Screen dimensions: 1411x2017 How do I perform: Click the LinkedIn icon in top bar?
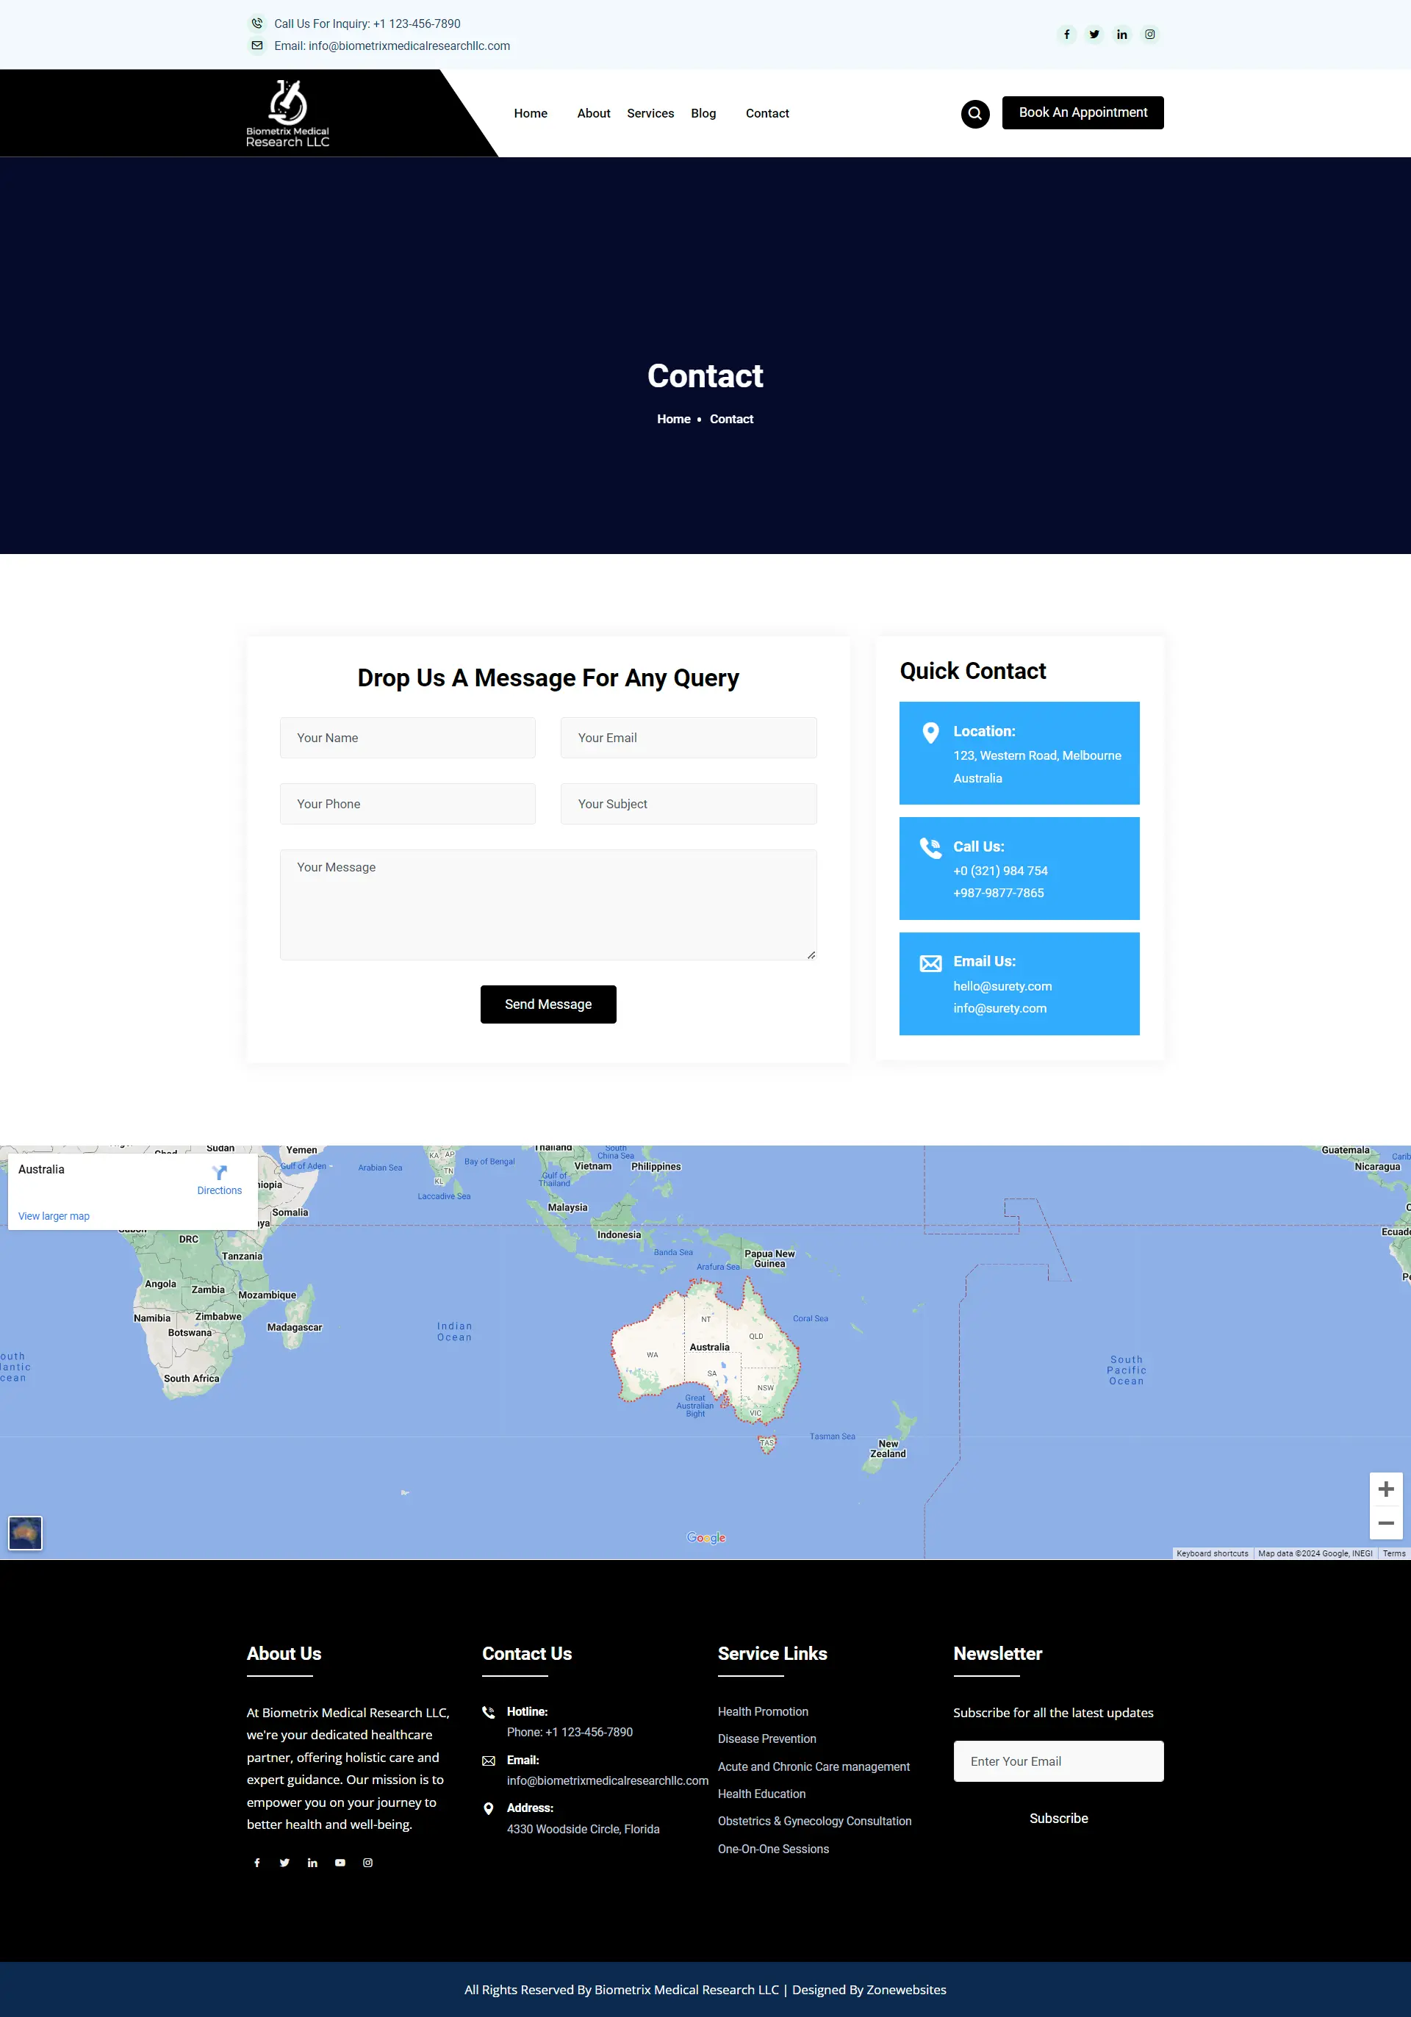(x=1122, y=35)
